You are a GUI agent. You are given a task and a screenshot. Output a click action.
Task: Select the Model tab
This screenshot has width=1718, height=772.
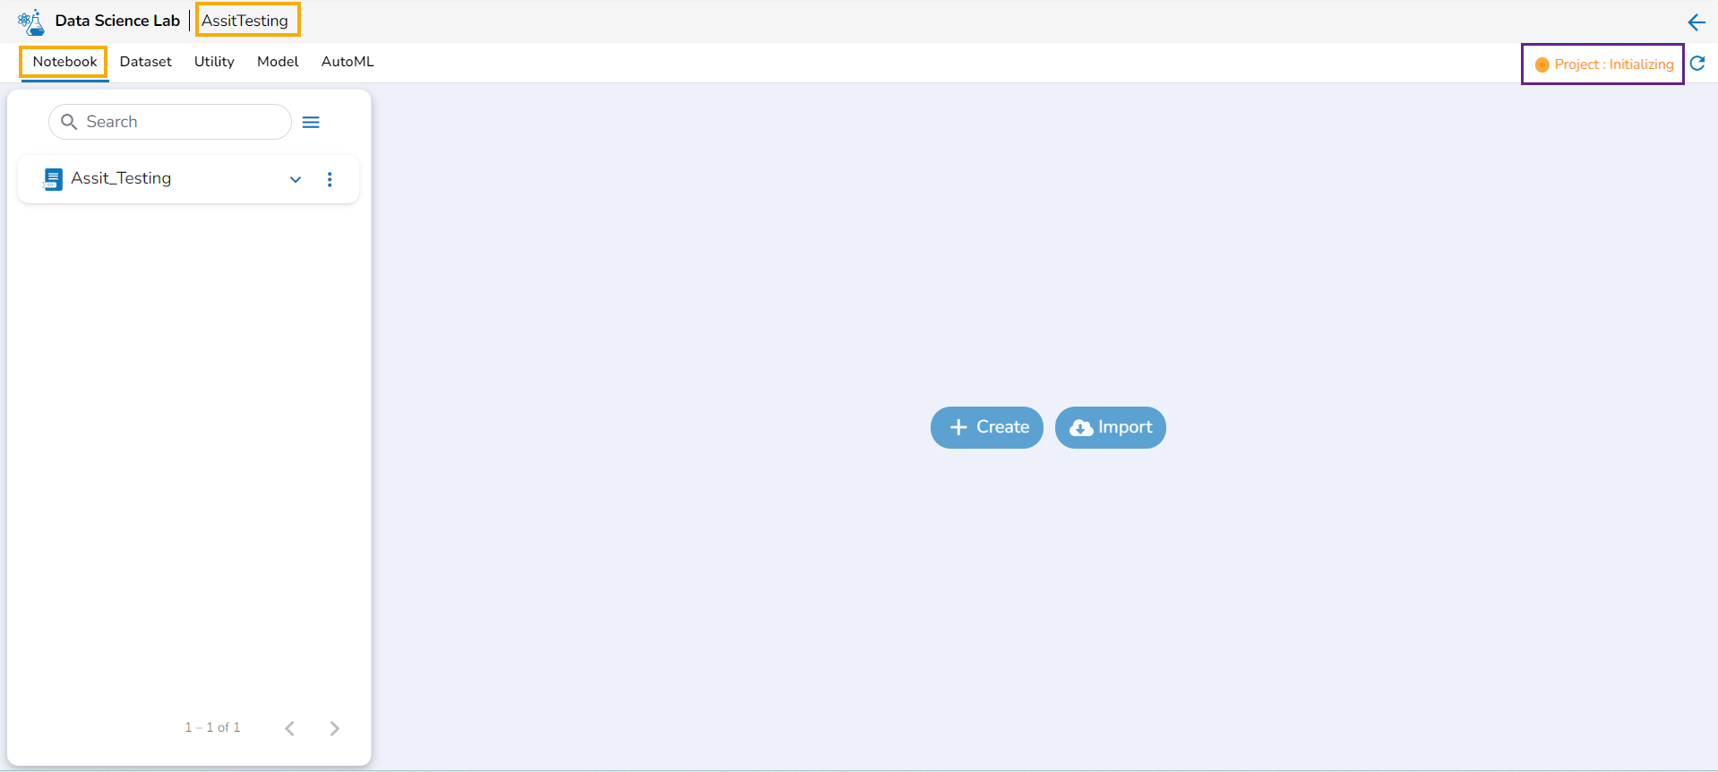coord(278,62)
